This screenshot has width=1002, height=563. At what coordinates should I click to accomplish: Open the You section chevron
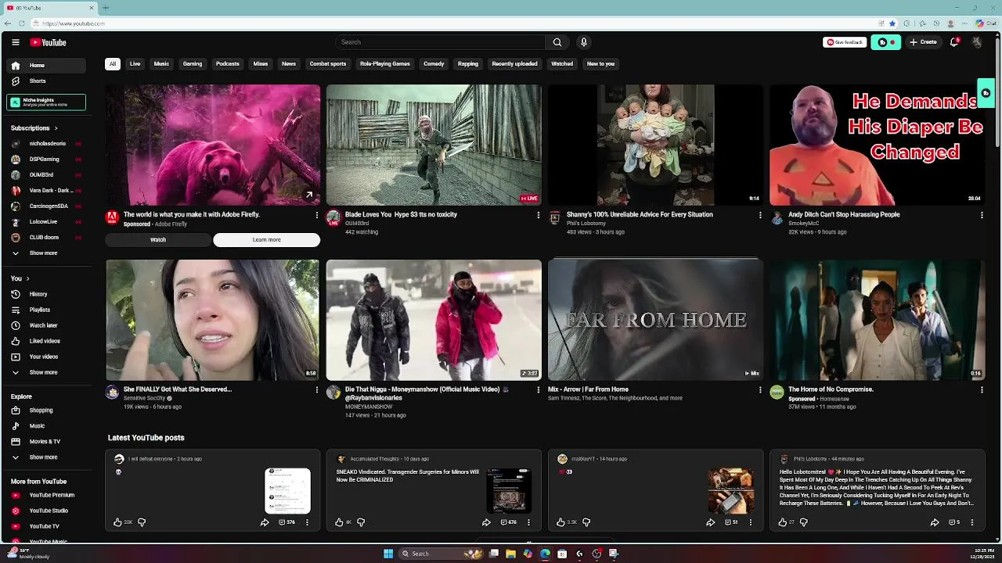pos(27,278)
